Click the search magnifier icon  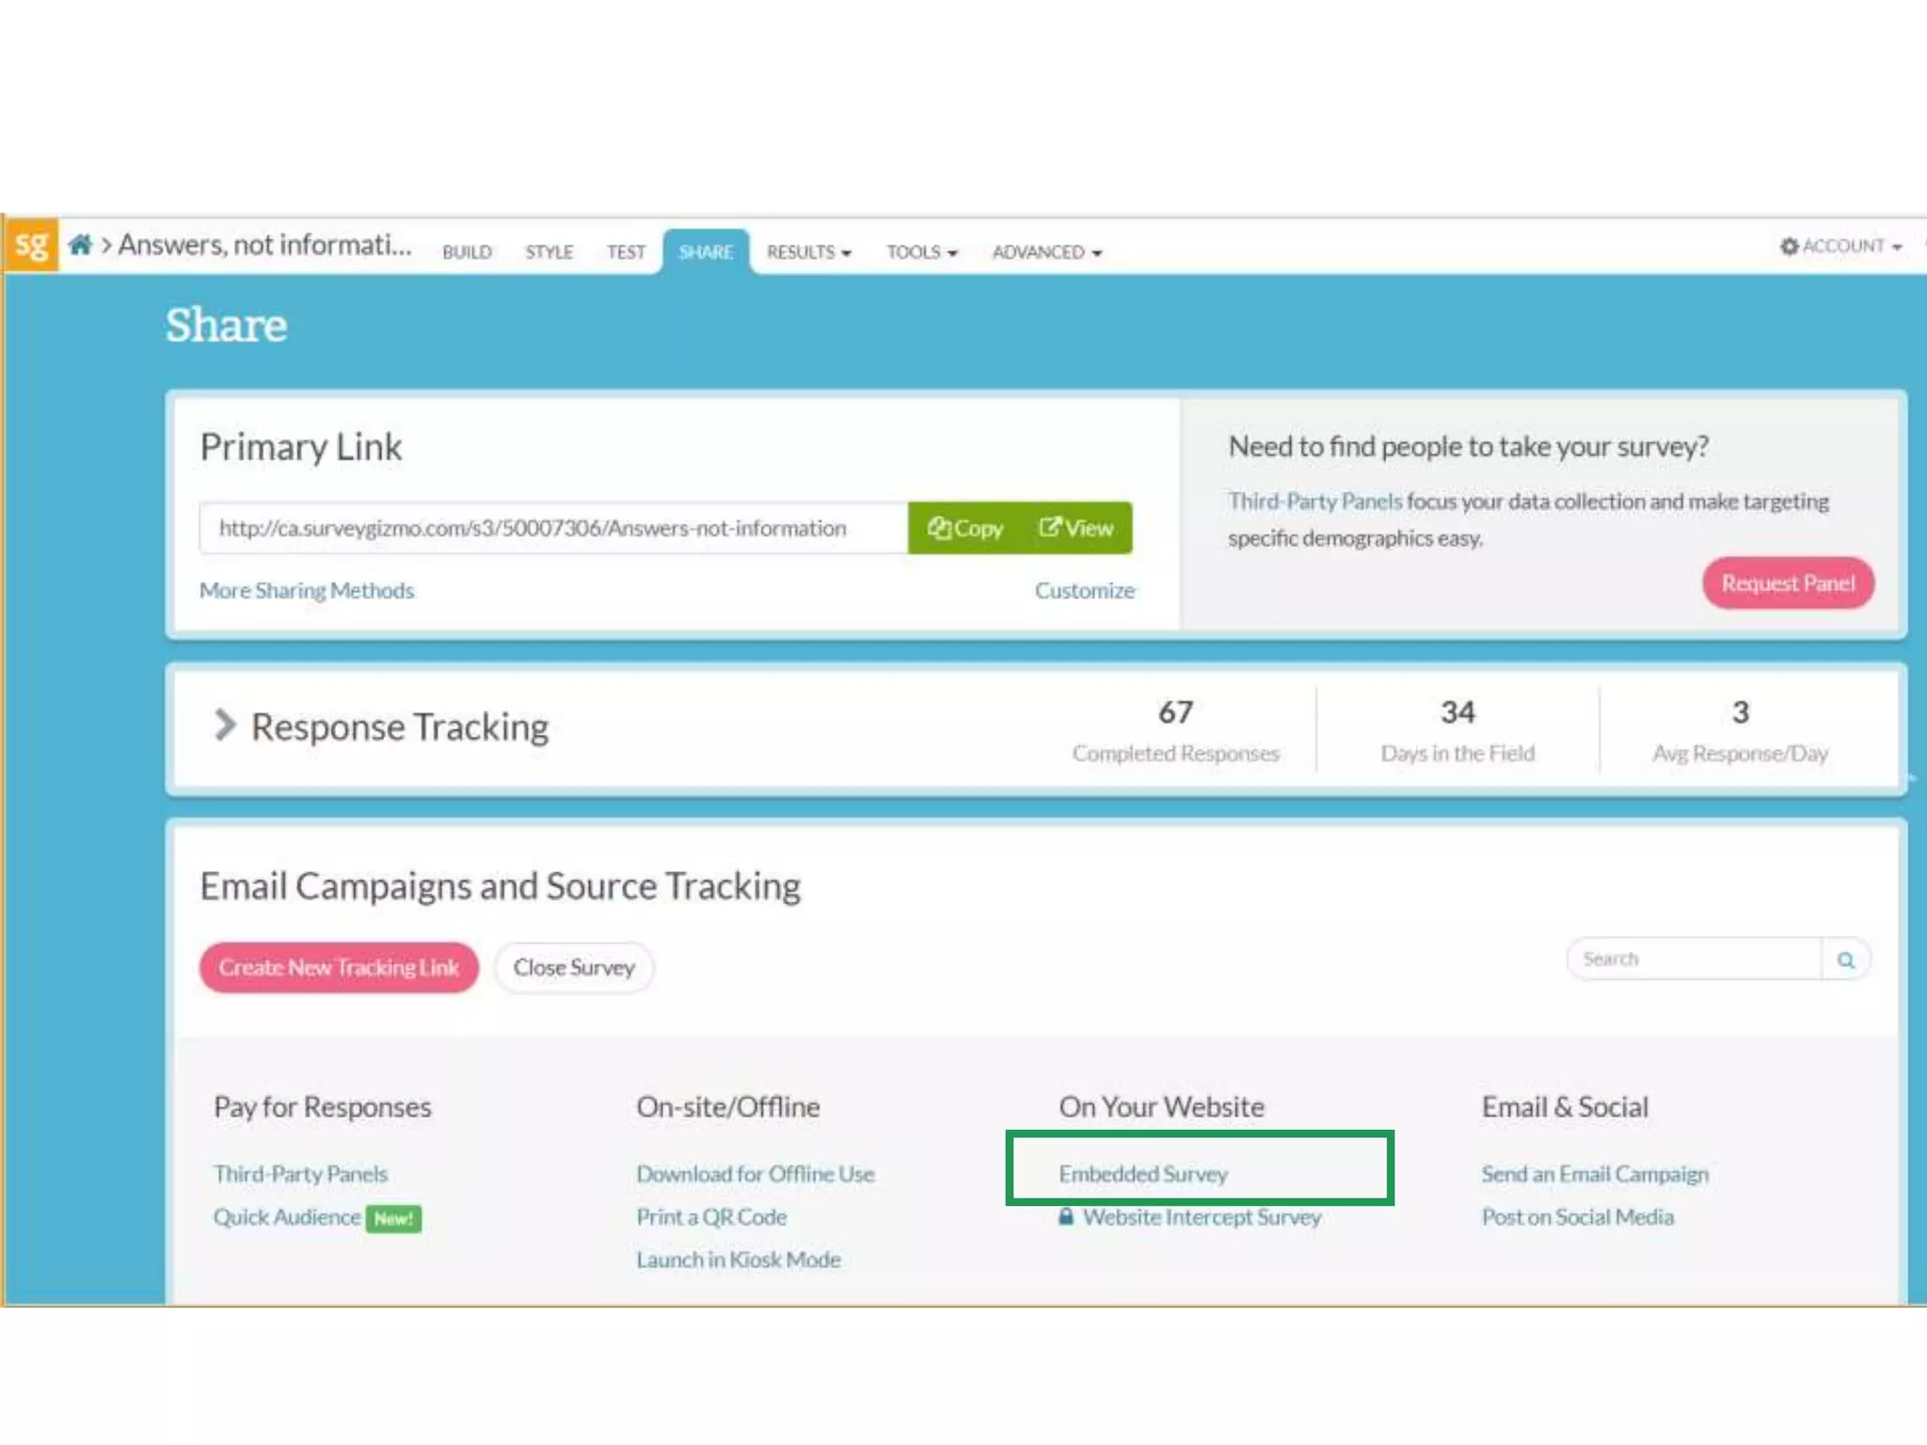coord(1845,960)
